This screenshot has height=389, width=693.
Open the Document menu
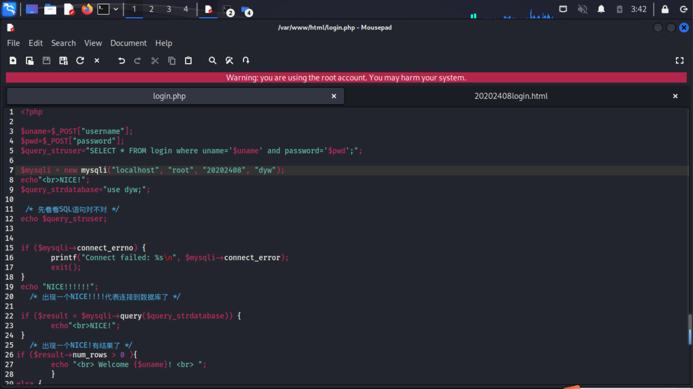(128, 43)
